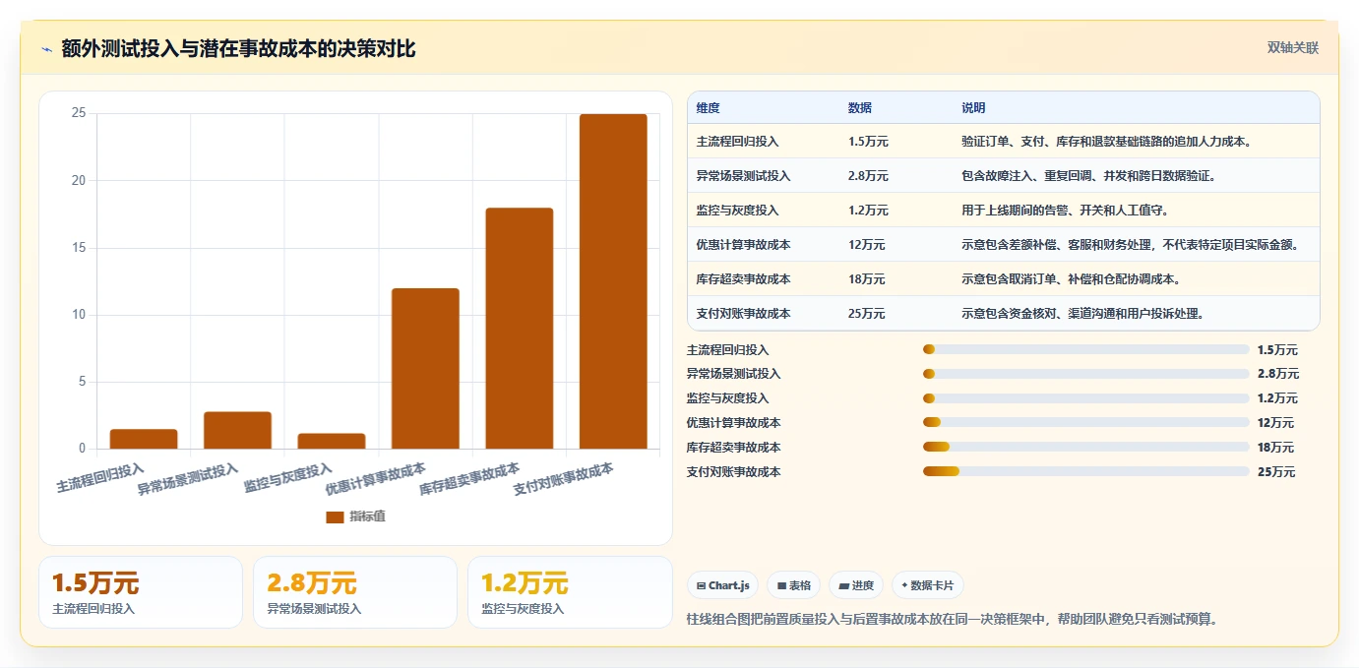The image size is (1359, 668).
Task: Click the 说明 column header
Action: tap(973, 108)
